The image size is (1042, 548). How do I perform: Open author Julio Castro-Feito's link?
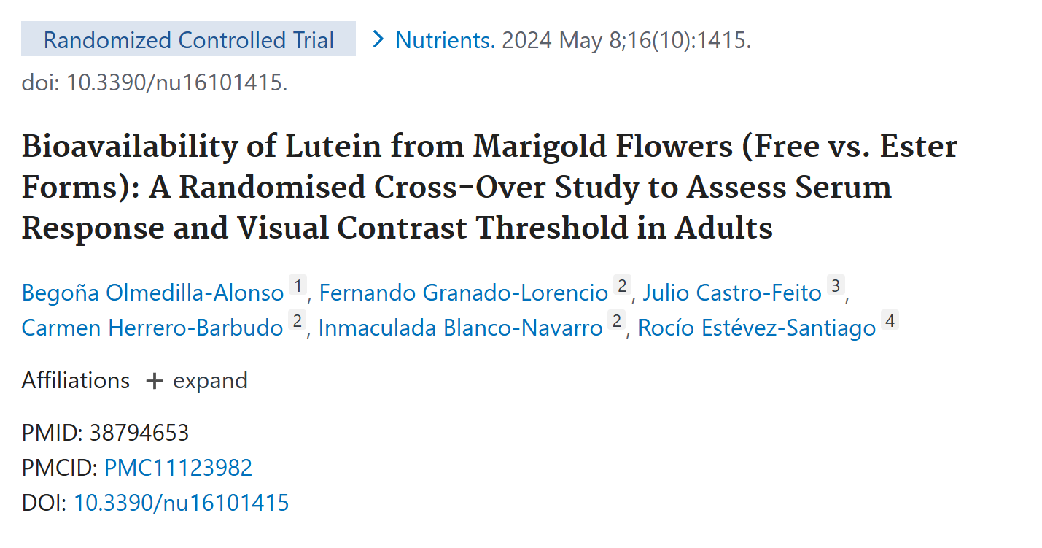pos(732,293)
